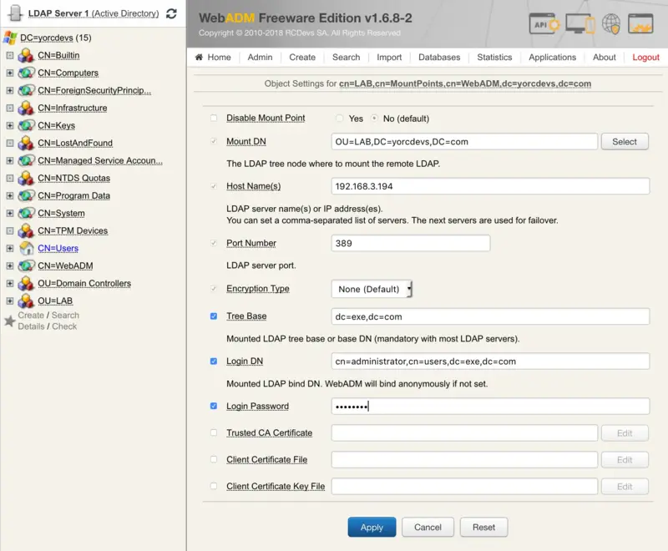Open the Import menu
The image size is (668, 551).
[x=389, y=57]
